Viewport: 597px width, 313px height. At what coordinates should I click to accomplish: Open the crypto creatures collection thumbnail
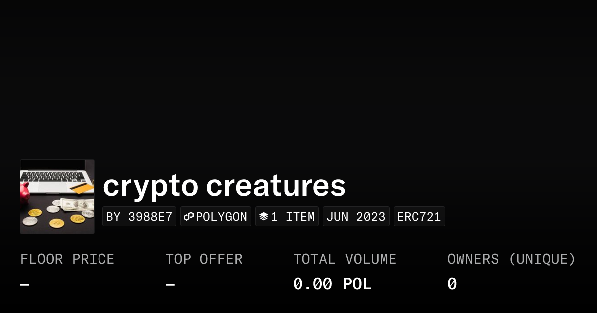tap(57, 197)
